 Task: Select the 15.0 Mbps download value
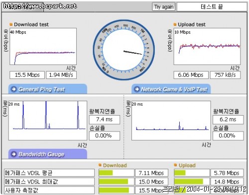(x=151, y=182)
